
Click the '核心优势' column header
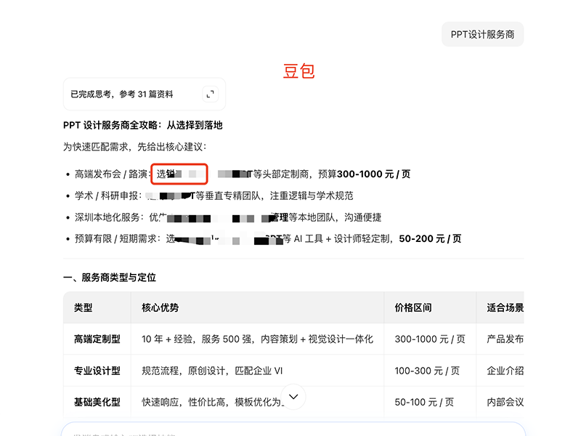(161, 307)
